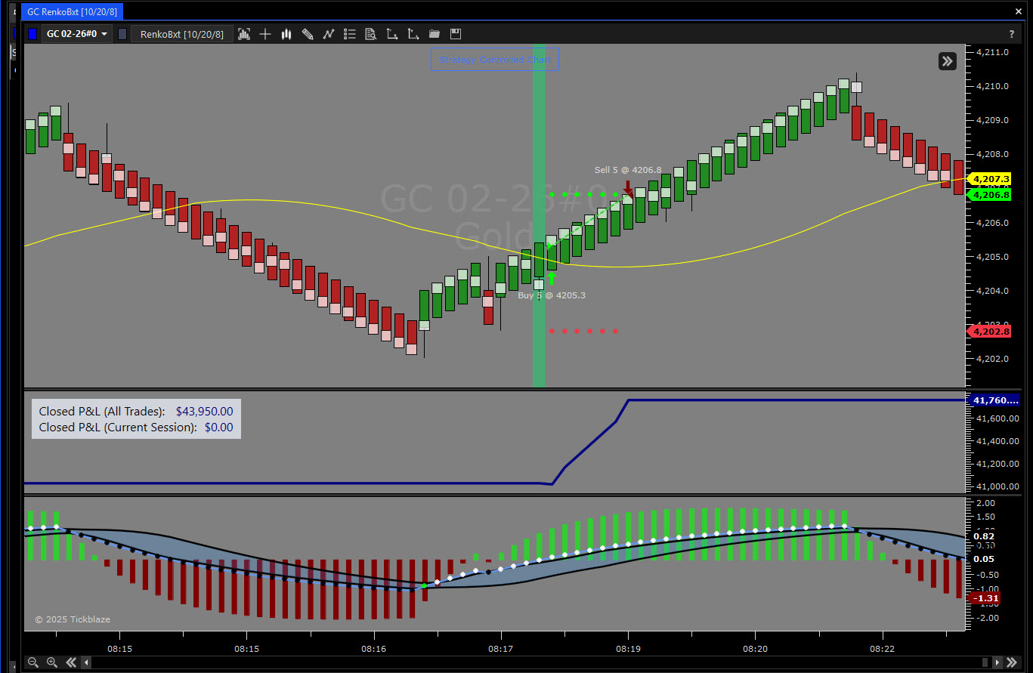
Task: Click the save floppy disk icon
Action: pyautogui.click(x=455, y=34)
